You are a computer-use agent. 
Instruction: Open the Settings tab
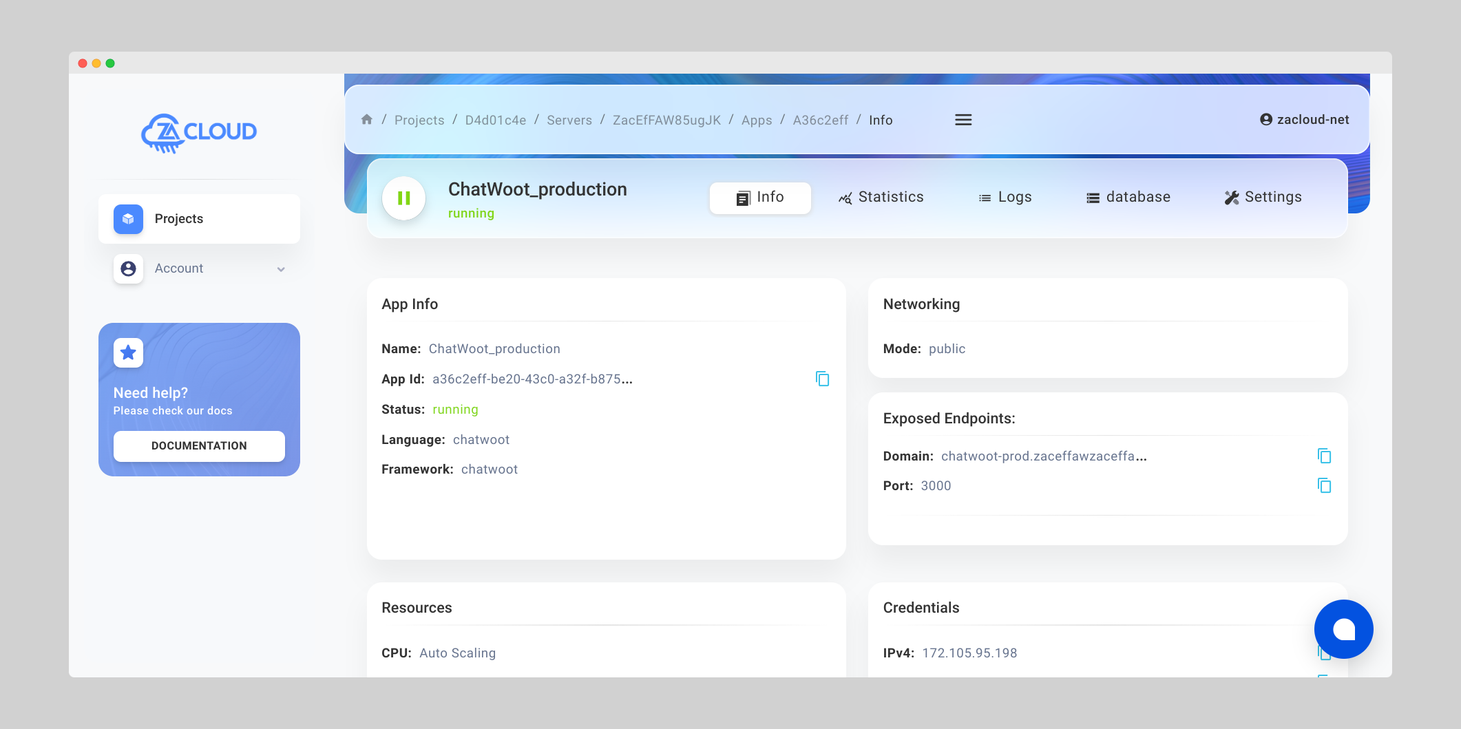(x=1263, y=198)
